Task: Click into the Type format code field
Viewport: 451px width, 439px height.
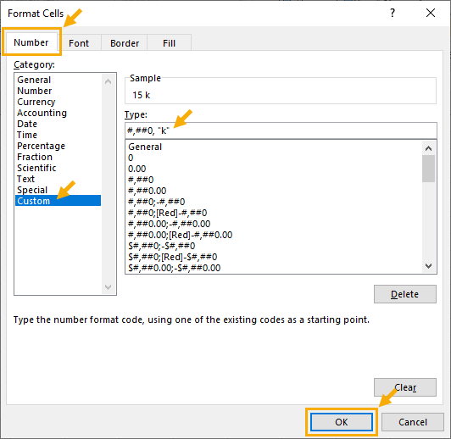Action: click(281, 131)
